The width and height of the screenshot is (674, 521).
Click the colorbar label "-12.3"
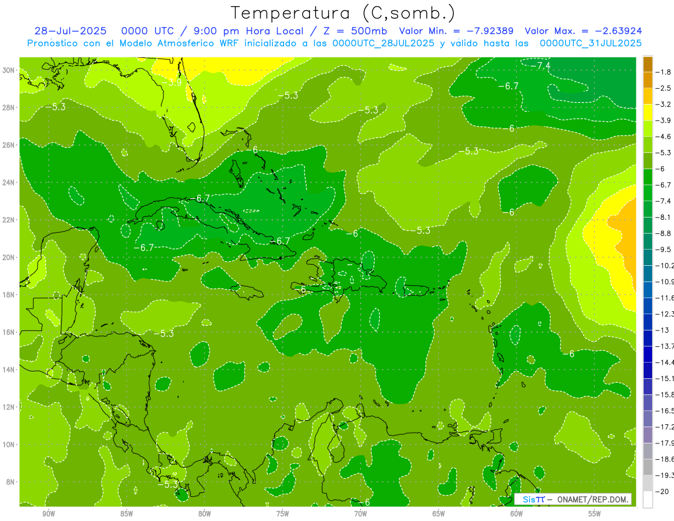click(x=666, y=314)
